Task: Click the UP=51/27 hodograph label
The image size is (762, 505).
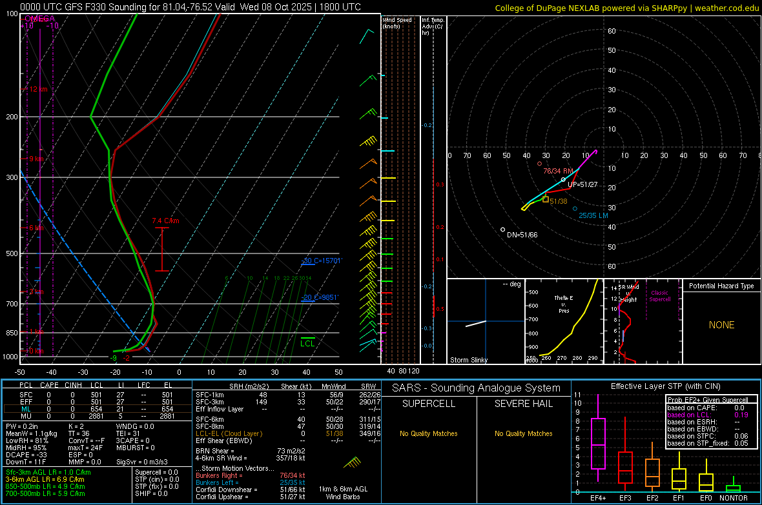Action: [582, 184]
